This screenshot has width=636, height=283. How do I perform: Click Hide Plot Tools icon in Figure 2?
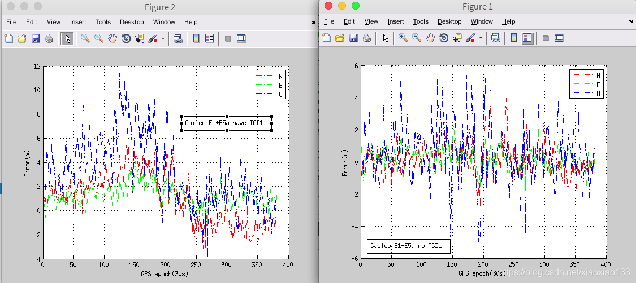pyautogui.click(x=228, y=38)
